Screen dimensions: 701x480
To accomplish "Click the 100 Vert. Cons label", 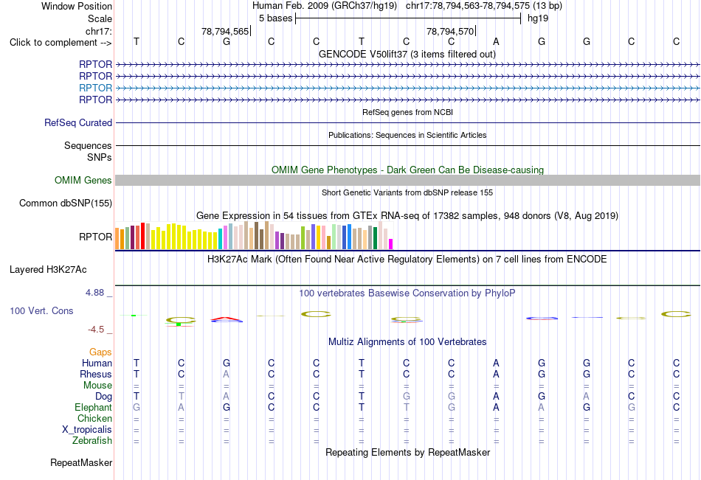I will [x=41, y=310].
